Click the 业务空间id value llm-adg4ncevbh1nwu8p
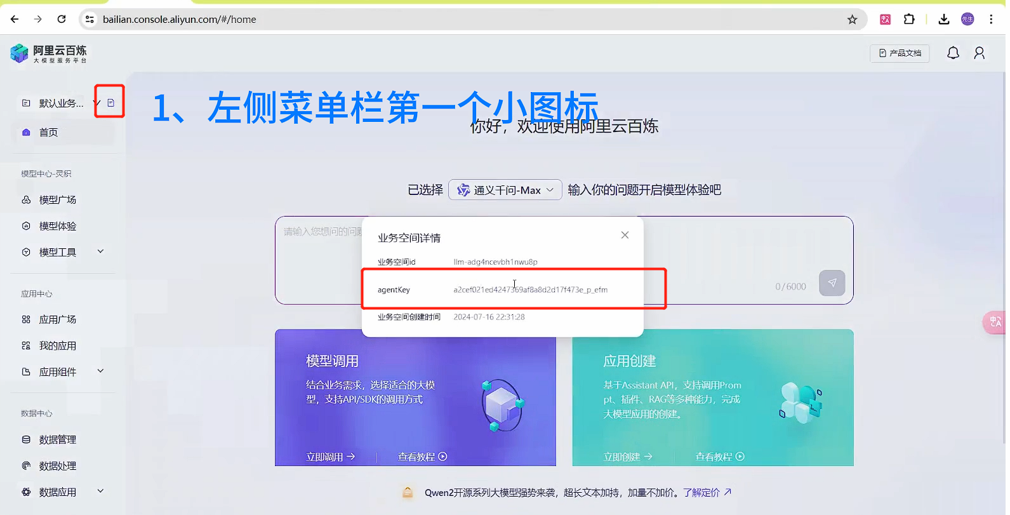1010x515 pixels. tap(495, 262)
